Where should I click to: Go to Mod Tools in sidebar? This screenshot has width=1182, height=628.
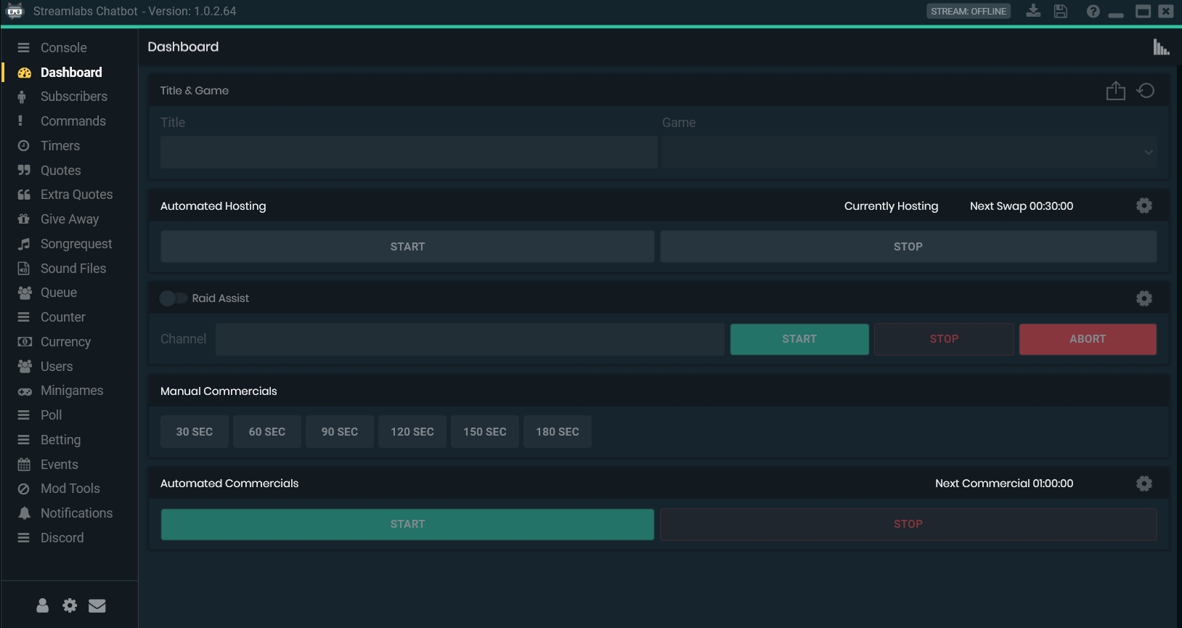pyautogui.click(x=70, y=489)
